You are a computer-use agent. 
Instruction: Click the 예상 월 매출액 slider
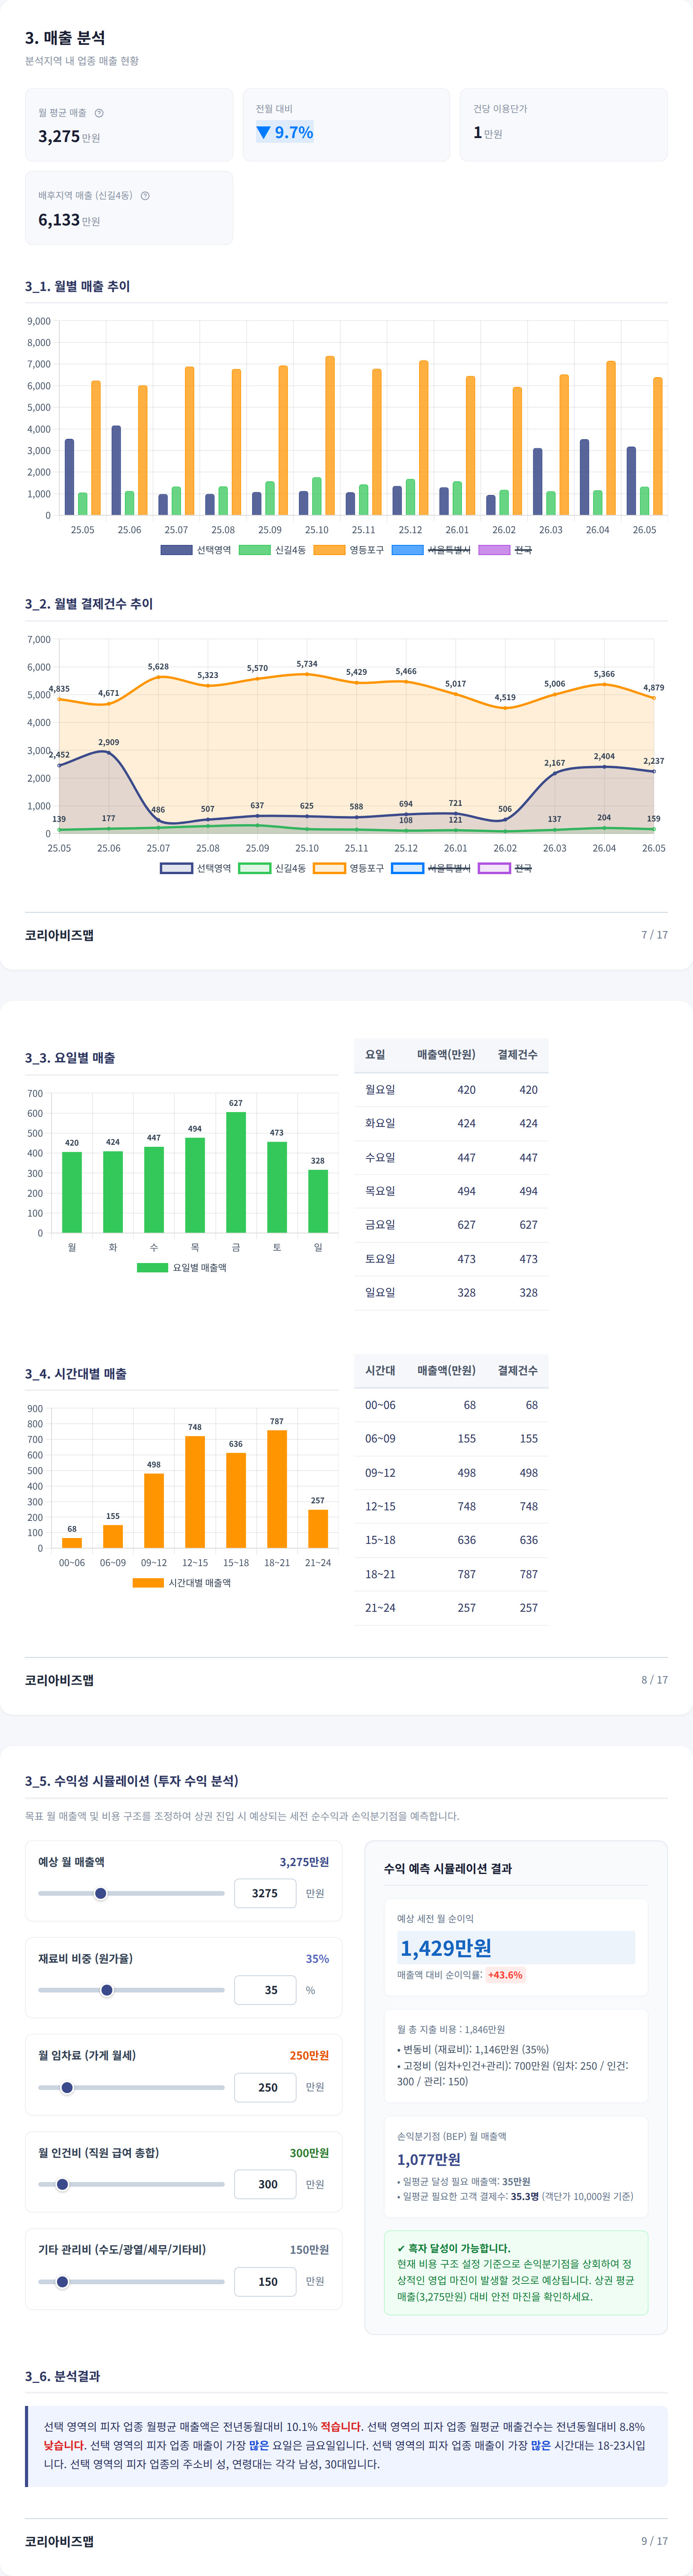click(131, 1893)
